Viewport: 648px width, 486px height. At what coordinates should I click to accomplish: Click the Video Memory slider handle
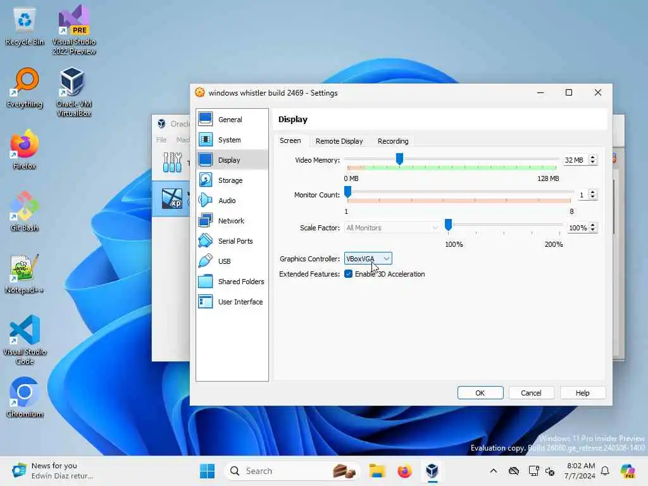tap(399, 159)
